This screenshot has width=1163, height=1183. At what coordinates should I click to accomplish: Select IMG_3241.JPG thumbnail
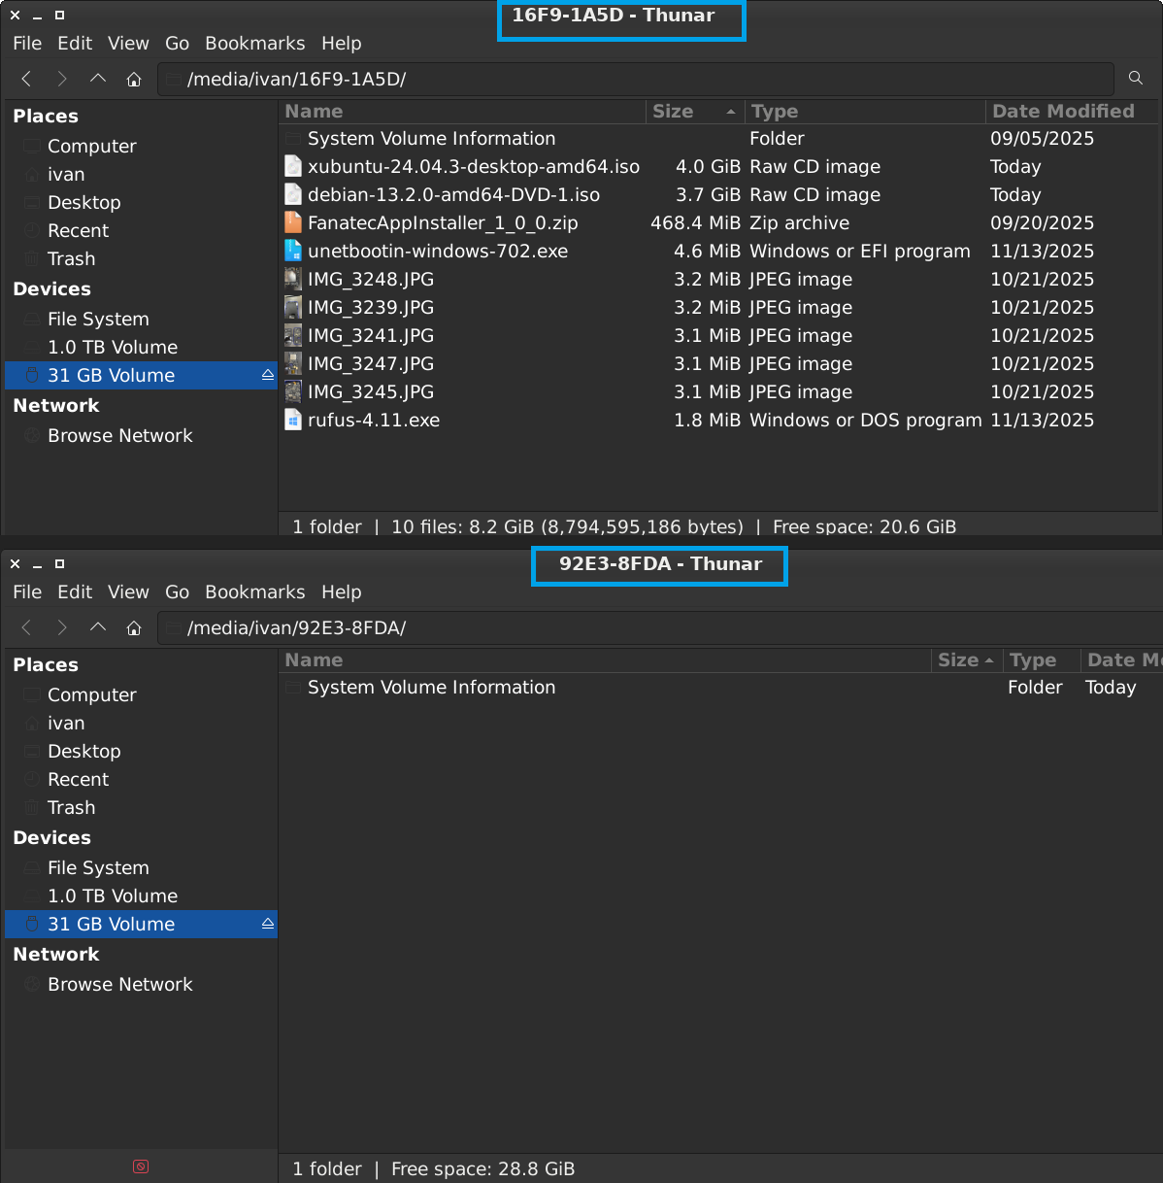(293, 335)
